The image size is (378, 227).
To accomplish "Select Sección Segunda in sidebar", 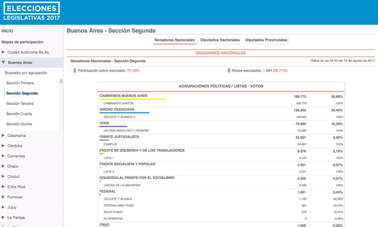I will pos(22,93).
